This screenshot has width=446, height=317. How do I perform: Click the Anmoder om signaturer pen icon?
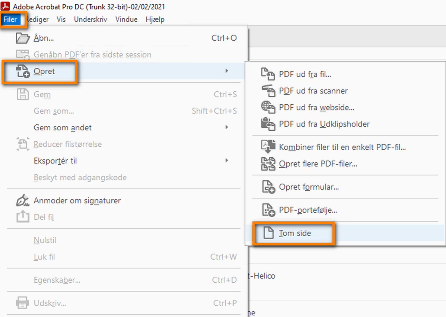point(23,201)
